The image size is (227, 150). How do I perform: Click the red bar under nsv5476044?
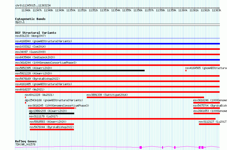[52, 130]
